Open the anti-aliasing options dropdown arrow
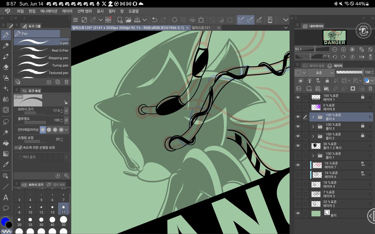 click(x=67, y=129)
